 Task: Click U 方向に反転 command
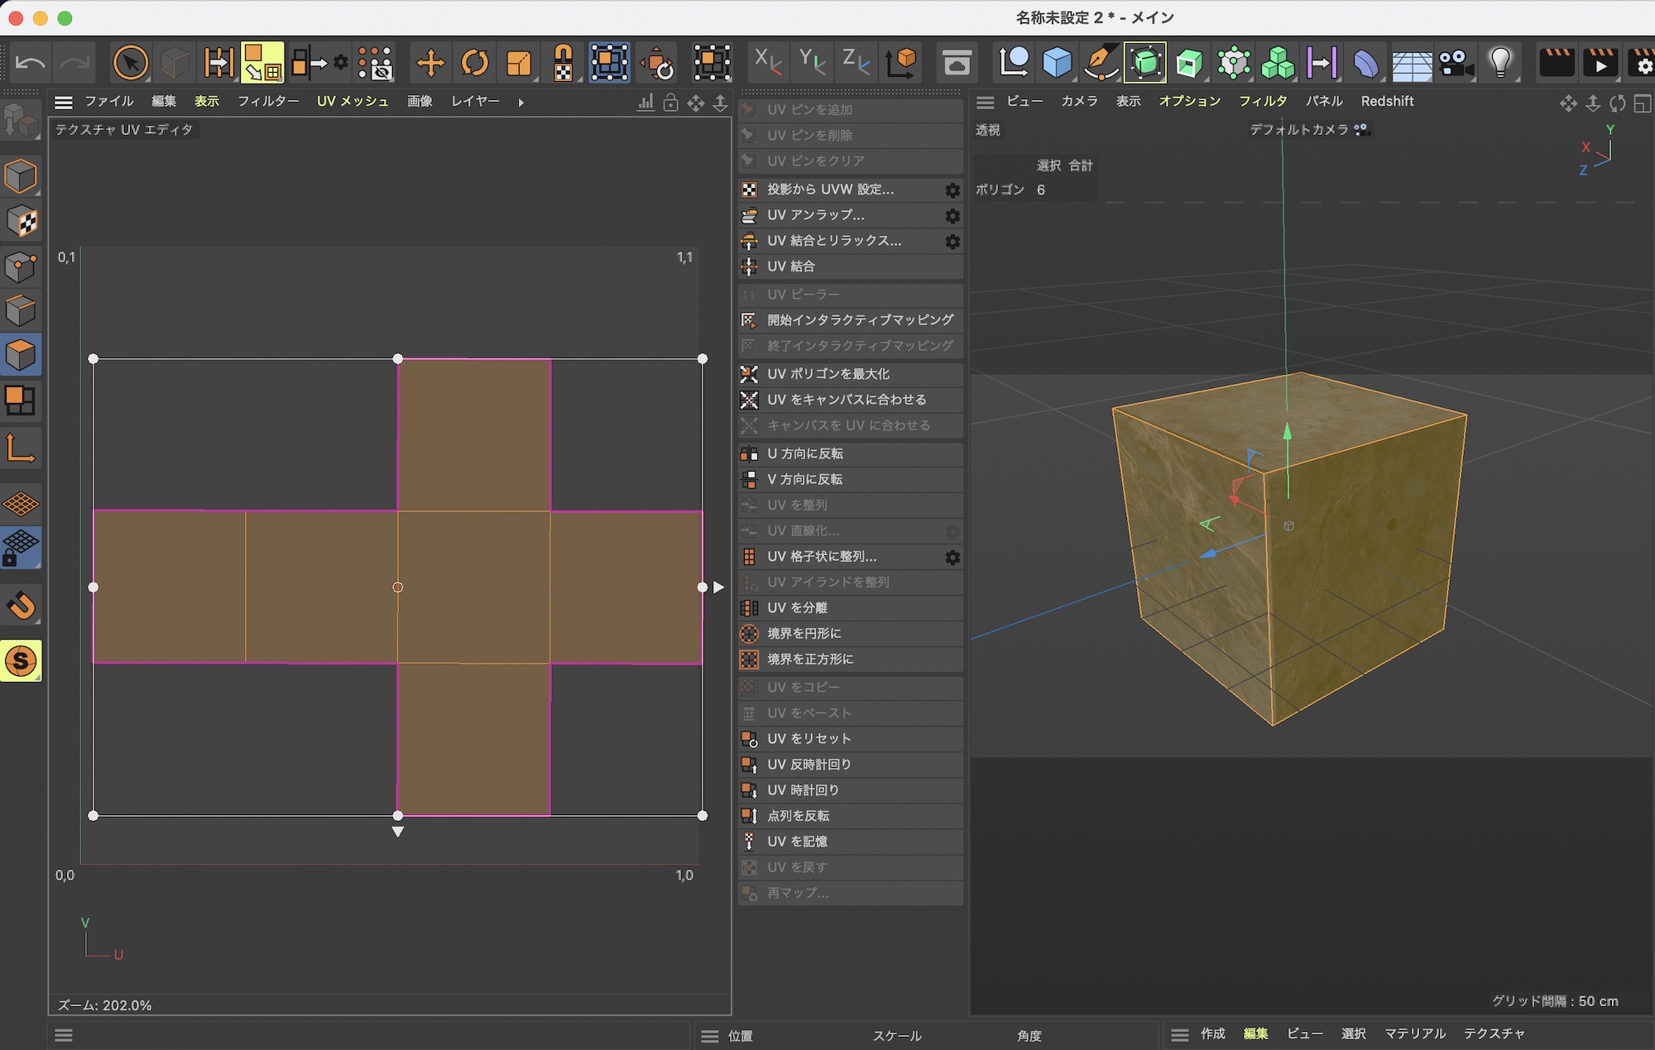805,453
